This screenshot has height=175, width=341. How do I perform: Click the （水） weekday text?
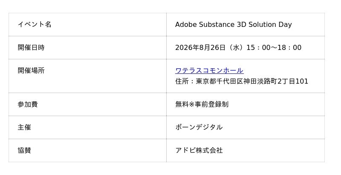point(236,48)
